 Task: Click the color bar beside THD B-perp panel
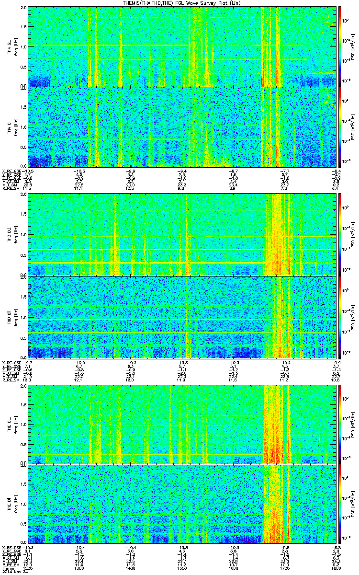[x=339, y=234]
